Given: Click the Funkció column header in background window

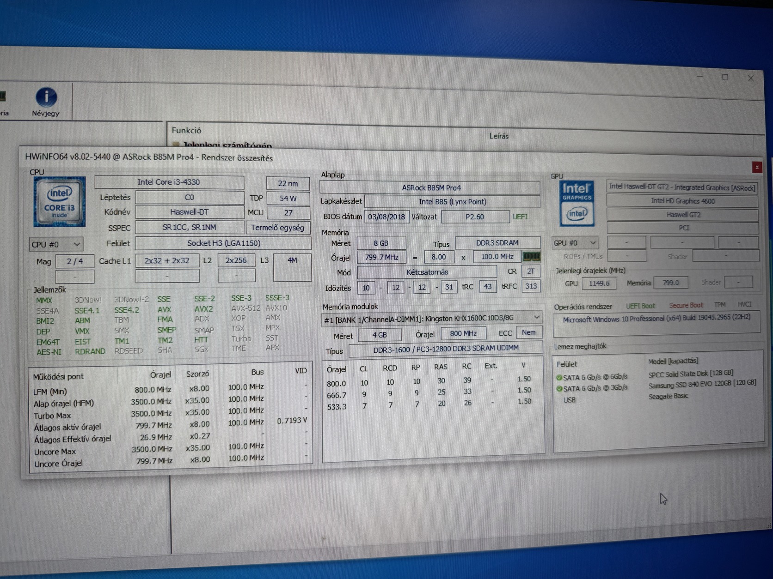Looking at the screenshot, I should [x=186, y=131].
